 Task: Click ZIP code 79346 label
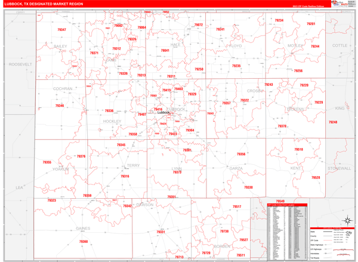pos(60,106)
